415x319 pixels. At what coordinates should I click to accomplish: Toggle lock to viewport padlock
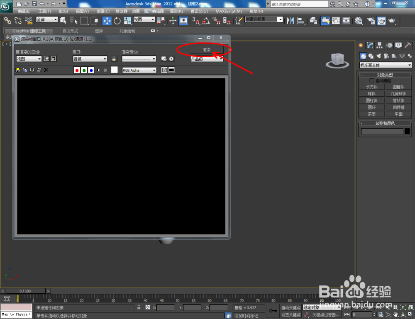pyautogui.click(x=114, y=59)
